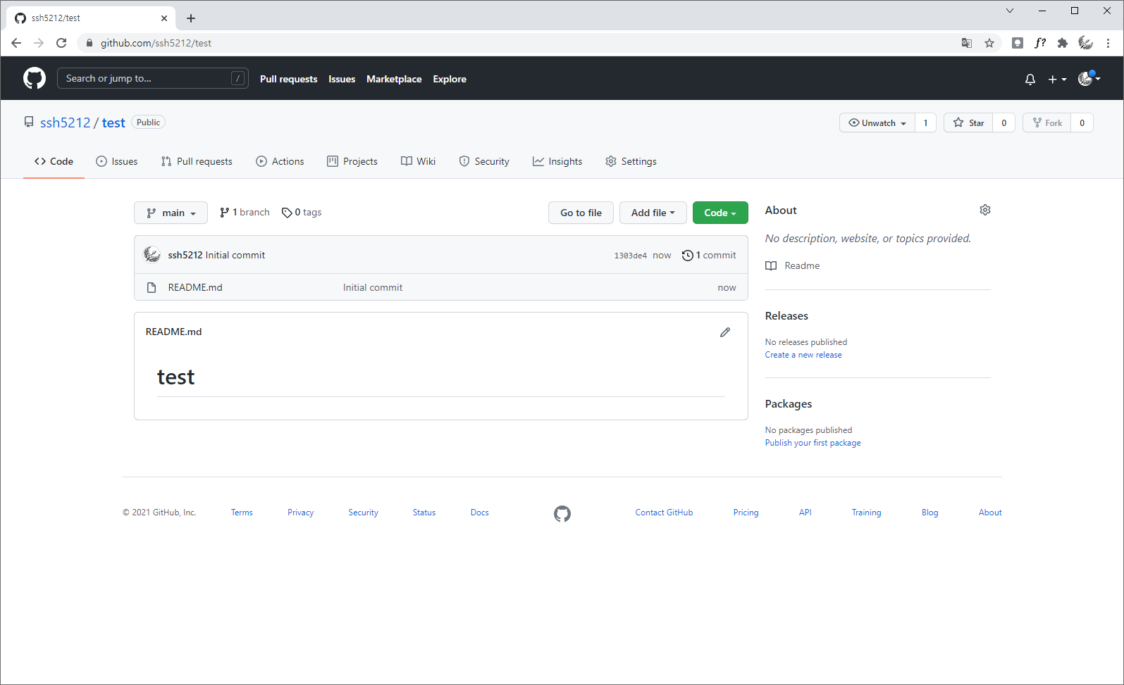Open the stargazers count 0
Image resolution: width=1124 pixels, height=685 pixels.
tap(1004, 122)
